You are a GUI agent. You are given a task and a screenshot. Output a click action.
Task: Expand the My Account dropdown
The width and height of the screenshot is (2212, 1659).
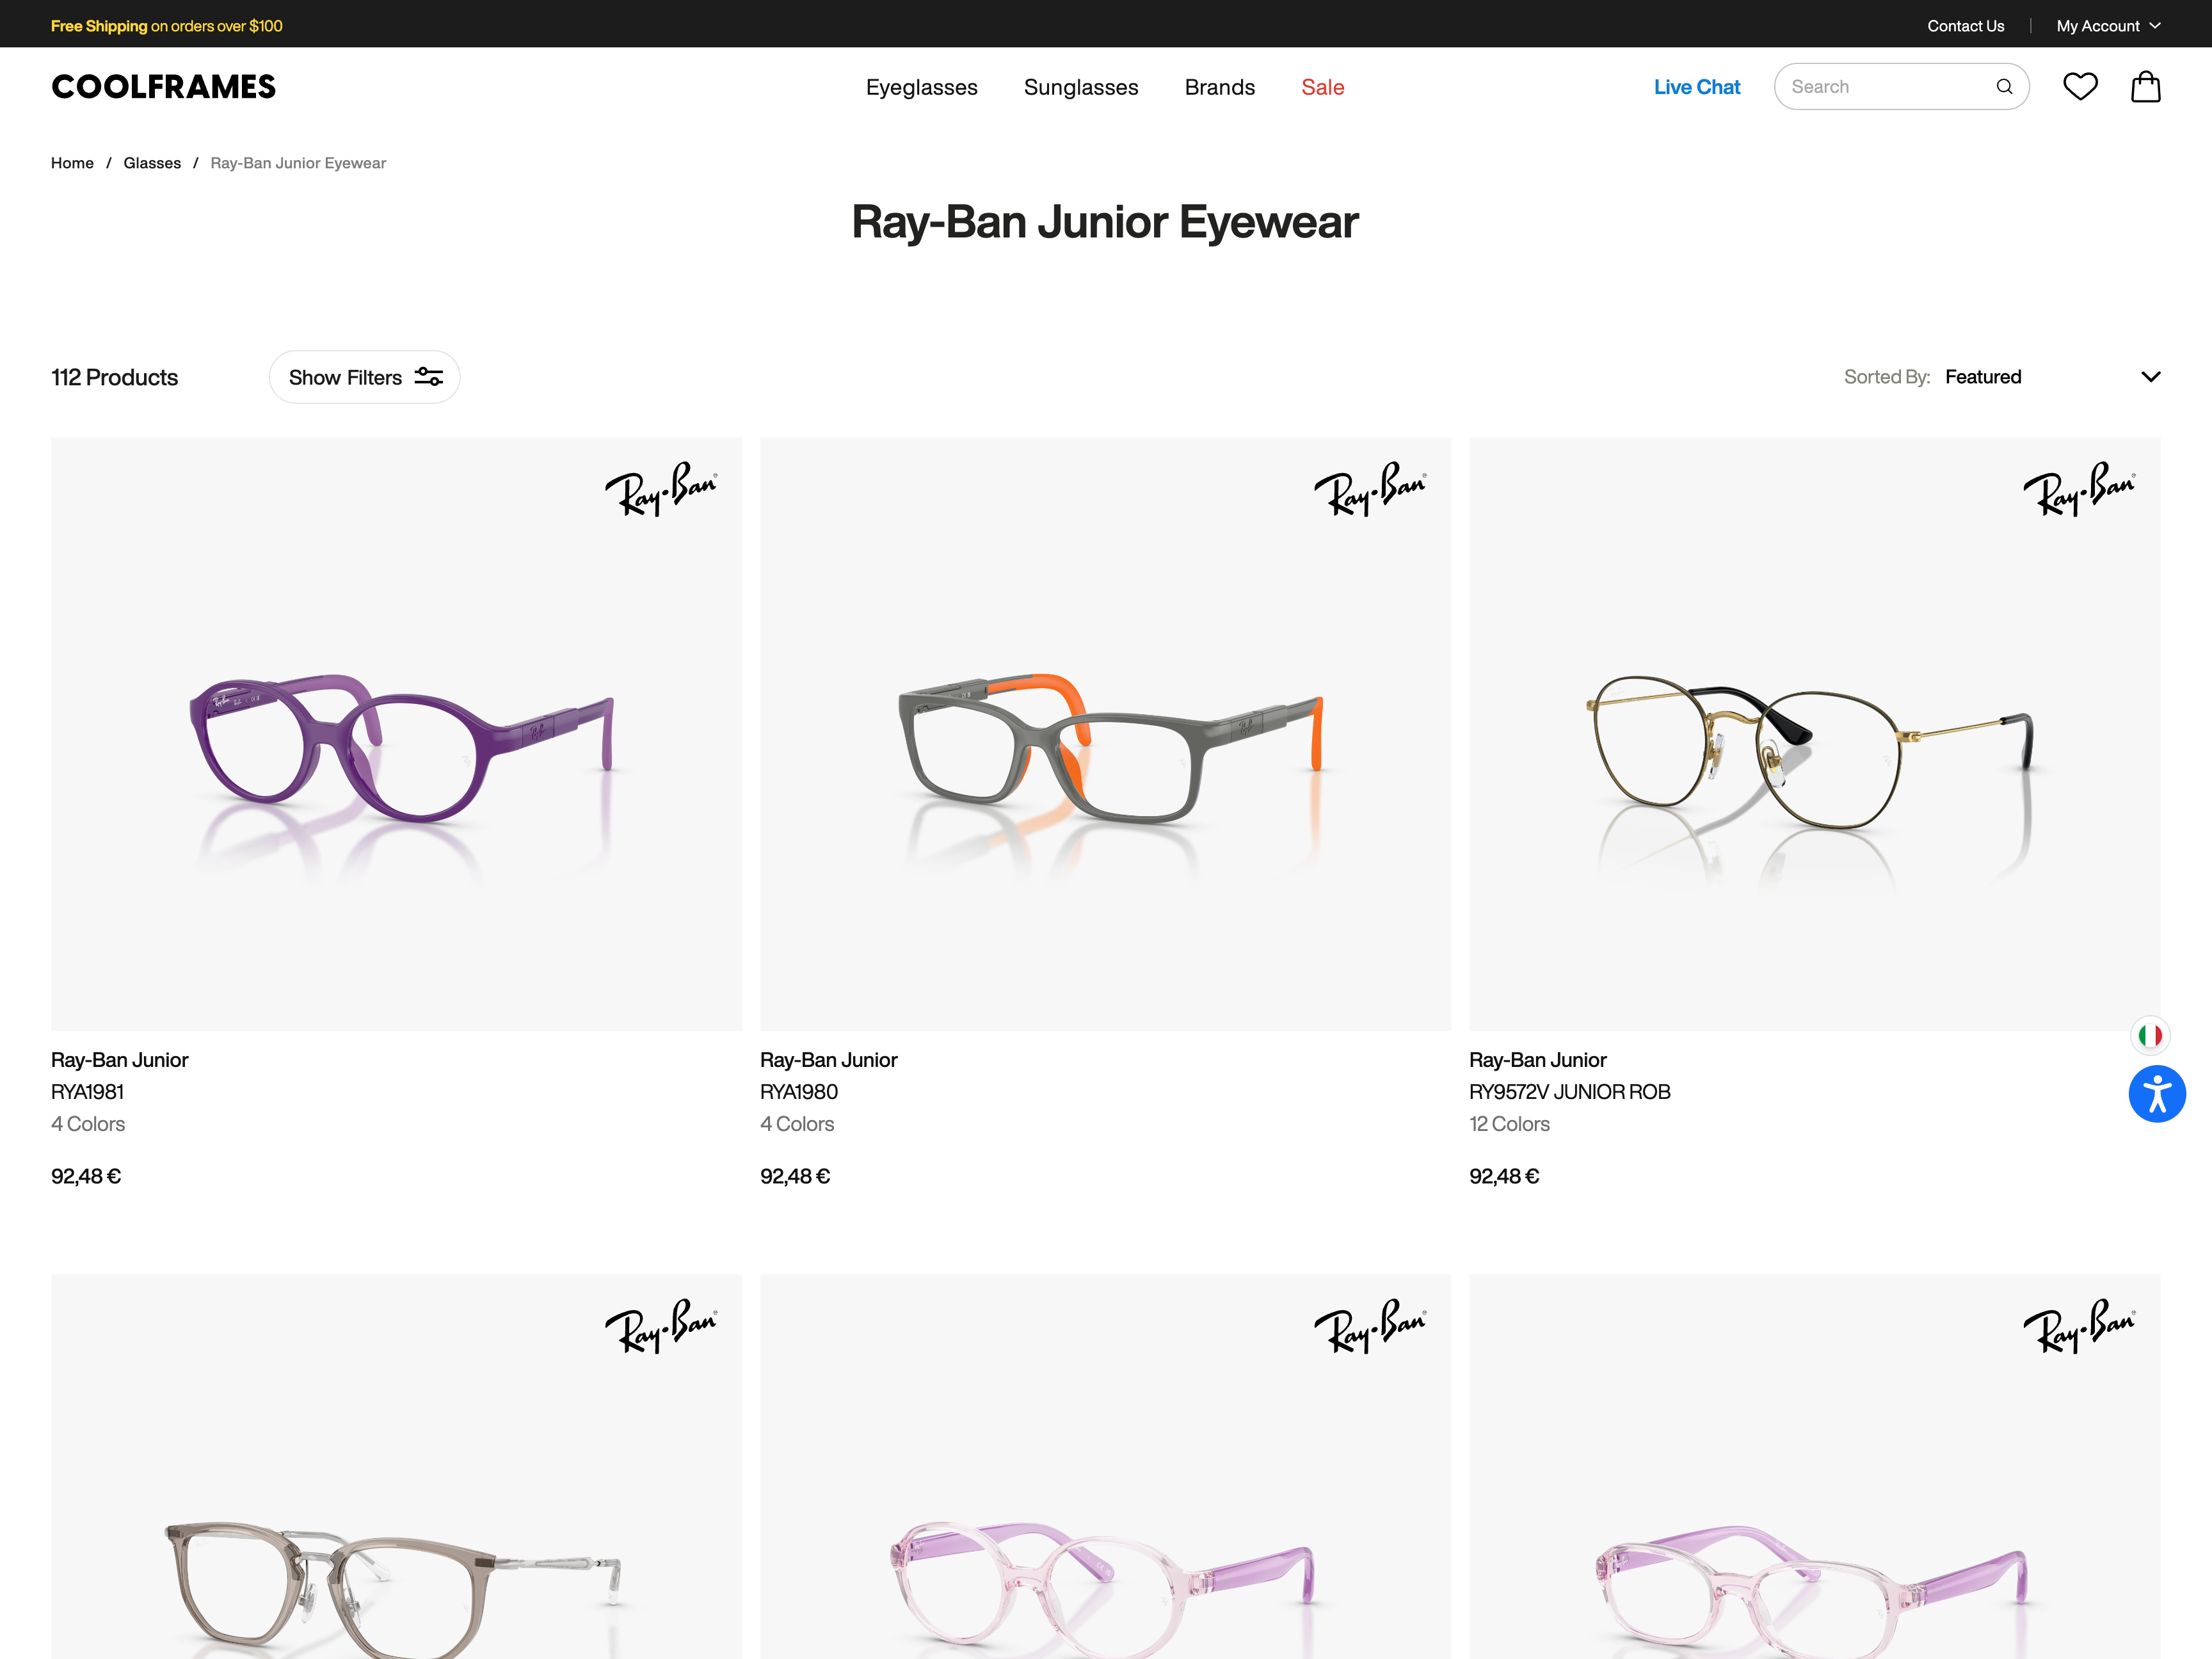[x=2108, y=26]
